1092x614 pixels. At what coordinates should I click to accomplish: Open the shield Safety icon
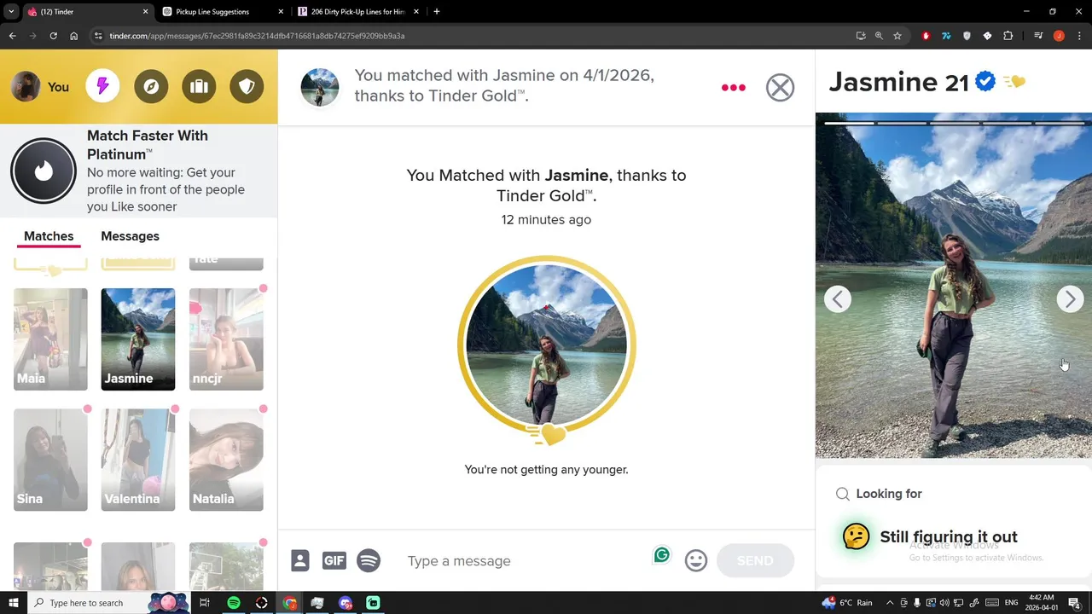pos(247,86)
